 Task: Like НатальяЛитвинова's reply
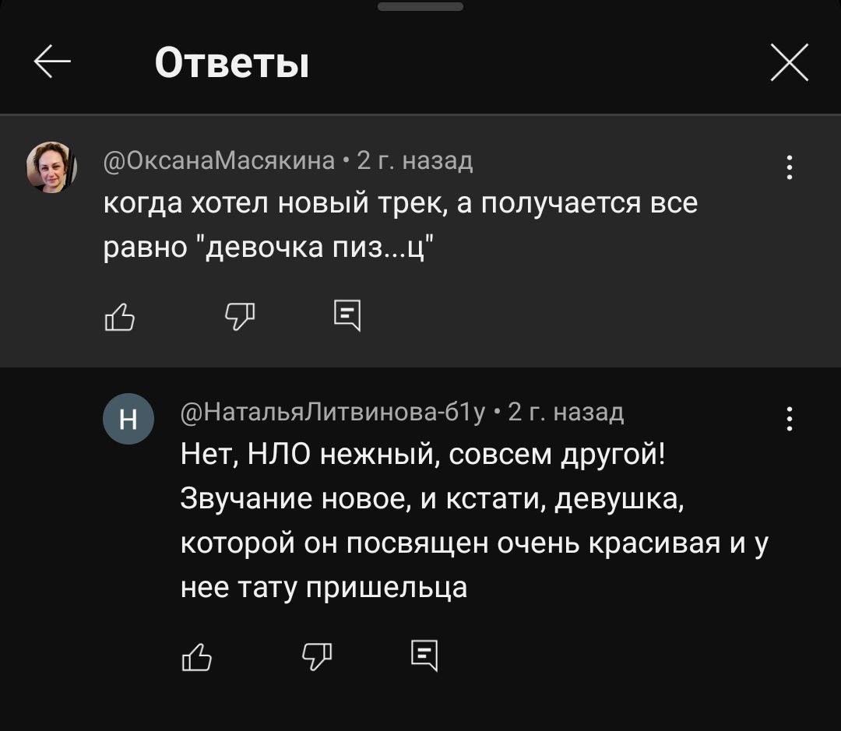[195, 656]
